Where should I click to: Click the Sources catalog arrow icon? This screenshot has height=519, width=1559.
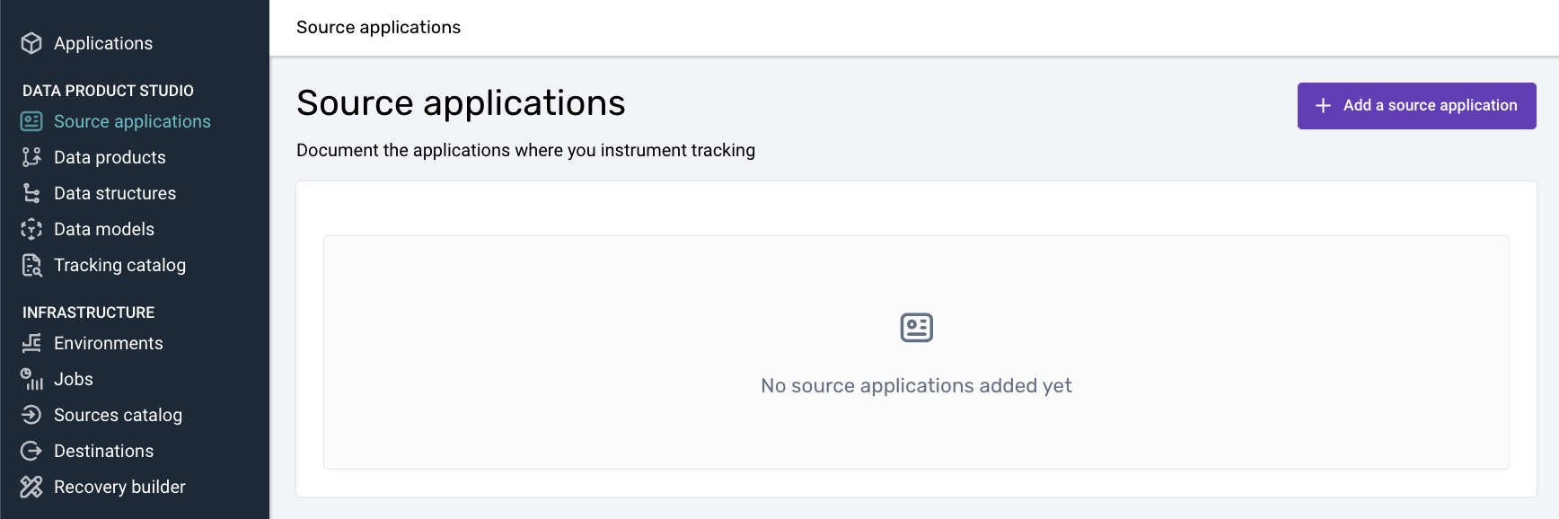[x=31, y=415]
